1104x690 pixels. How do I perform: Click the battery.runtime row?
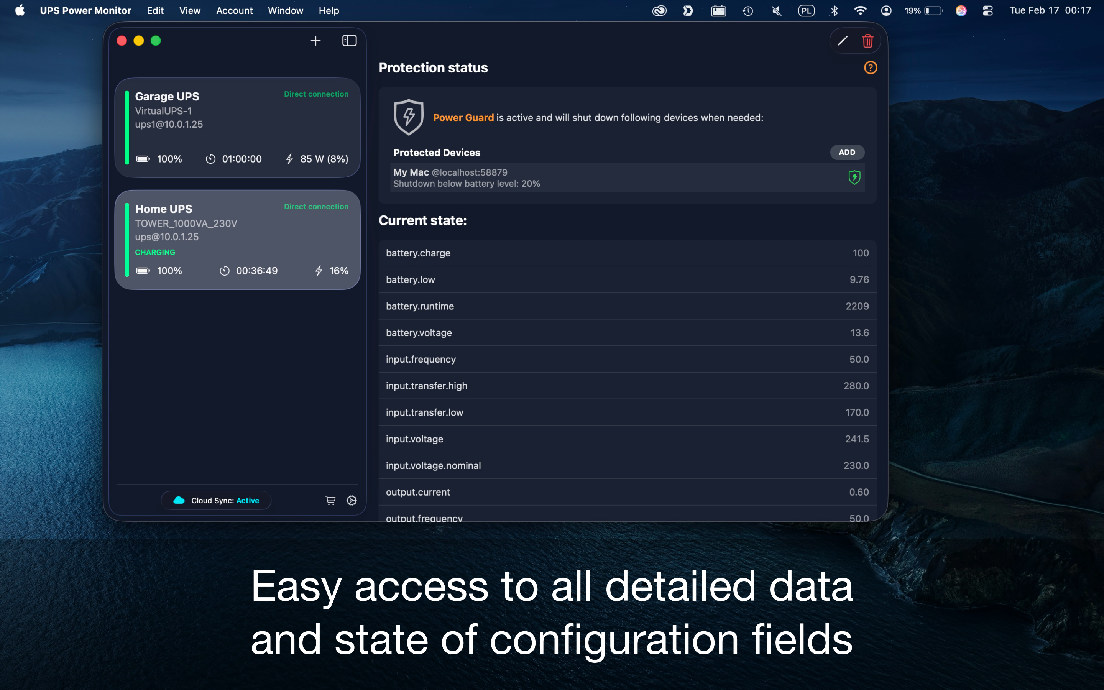click(627, 306)
